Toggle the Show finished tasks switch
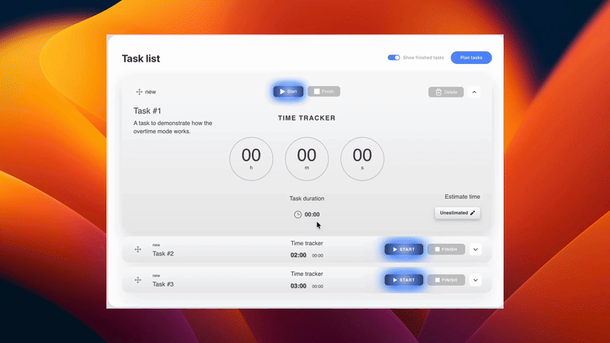 click(x=393, y=57)
